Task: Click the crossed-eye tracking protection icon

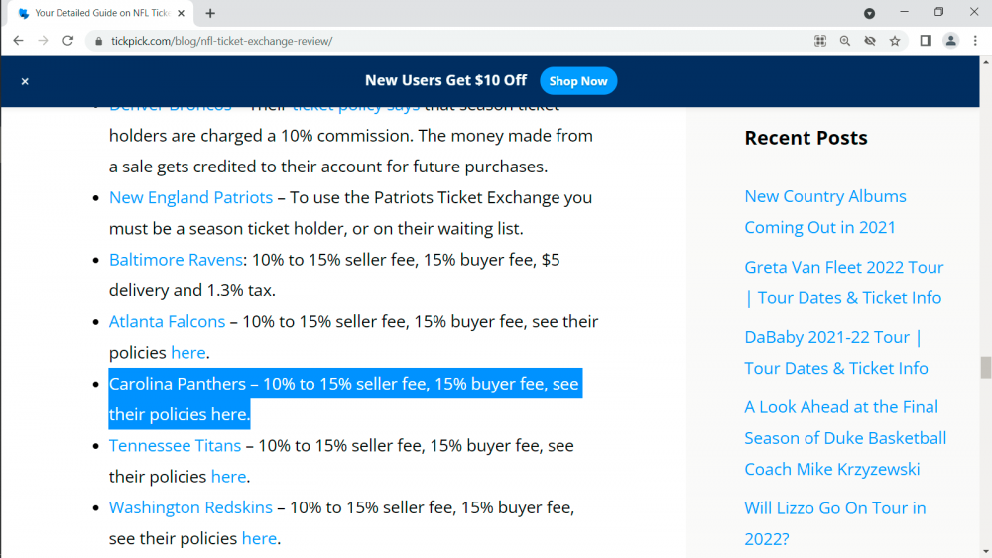Action: click(x=870, y=41)
